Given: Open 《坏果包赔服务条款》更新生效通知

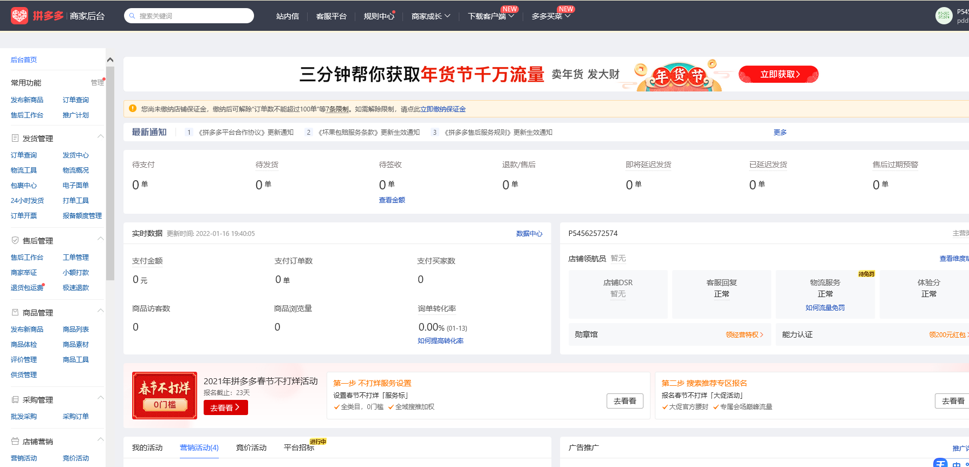Looking at the screenshot, I should point(369,132).
